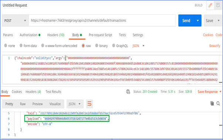
Task: Toggle the wrap lines icon
Action: point(89,104)
